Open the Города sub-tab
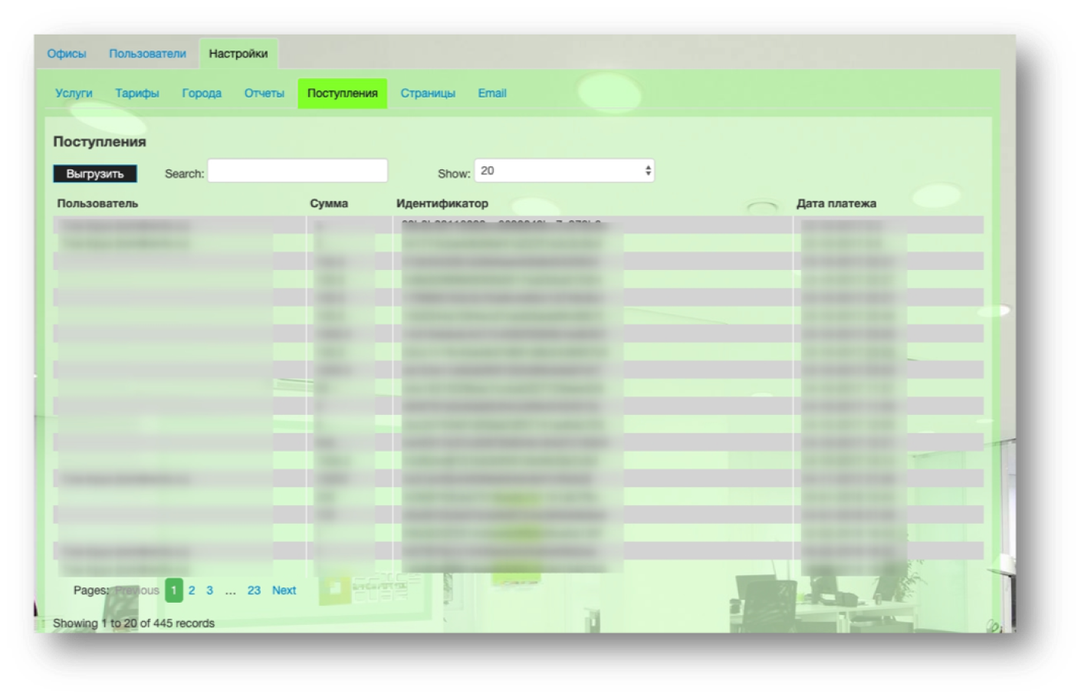Image resolution: width=1081 pixels, height=697 pixels. 202,94
